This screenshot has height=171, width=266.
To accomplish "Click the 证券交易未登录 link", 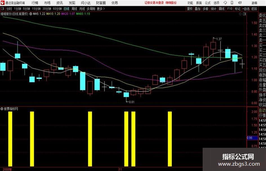I will (154, 3).
